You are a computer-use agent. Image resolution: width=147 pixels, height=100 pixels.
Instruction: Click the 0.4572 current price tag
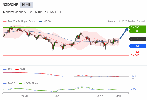point(138,39)
